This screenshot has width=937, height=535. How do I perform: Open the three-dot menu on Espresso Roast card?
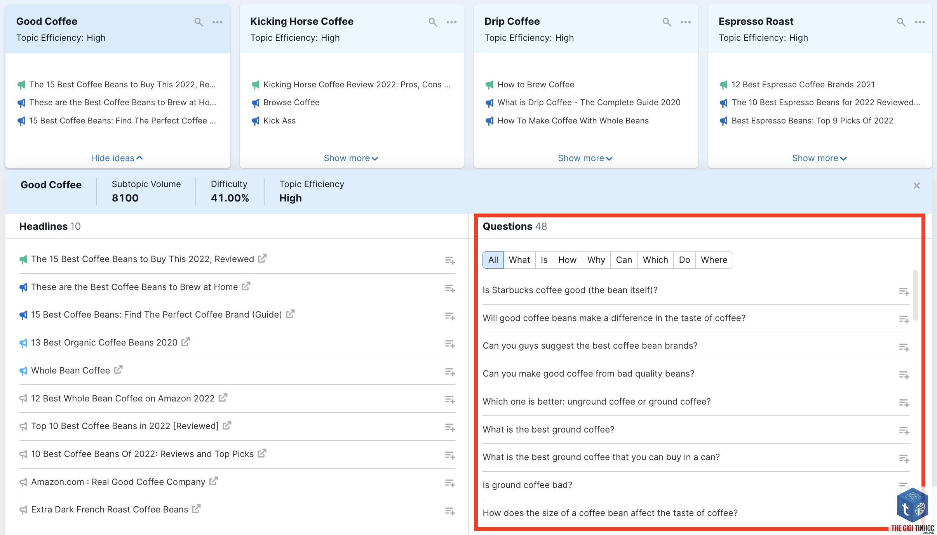tap(920, 22)
